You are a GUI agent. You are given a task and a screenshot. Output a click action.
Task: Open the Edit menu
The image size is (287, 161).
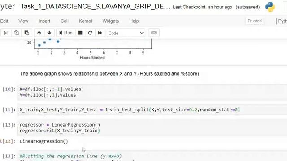pos(4,21)
